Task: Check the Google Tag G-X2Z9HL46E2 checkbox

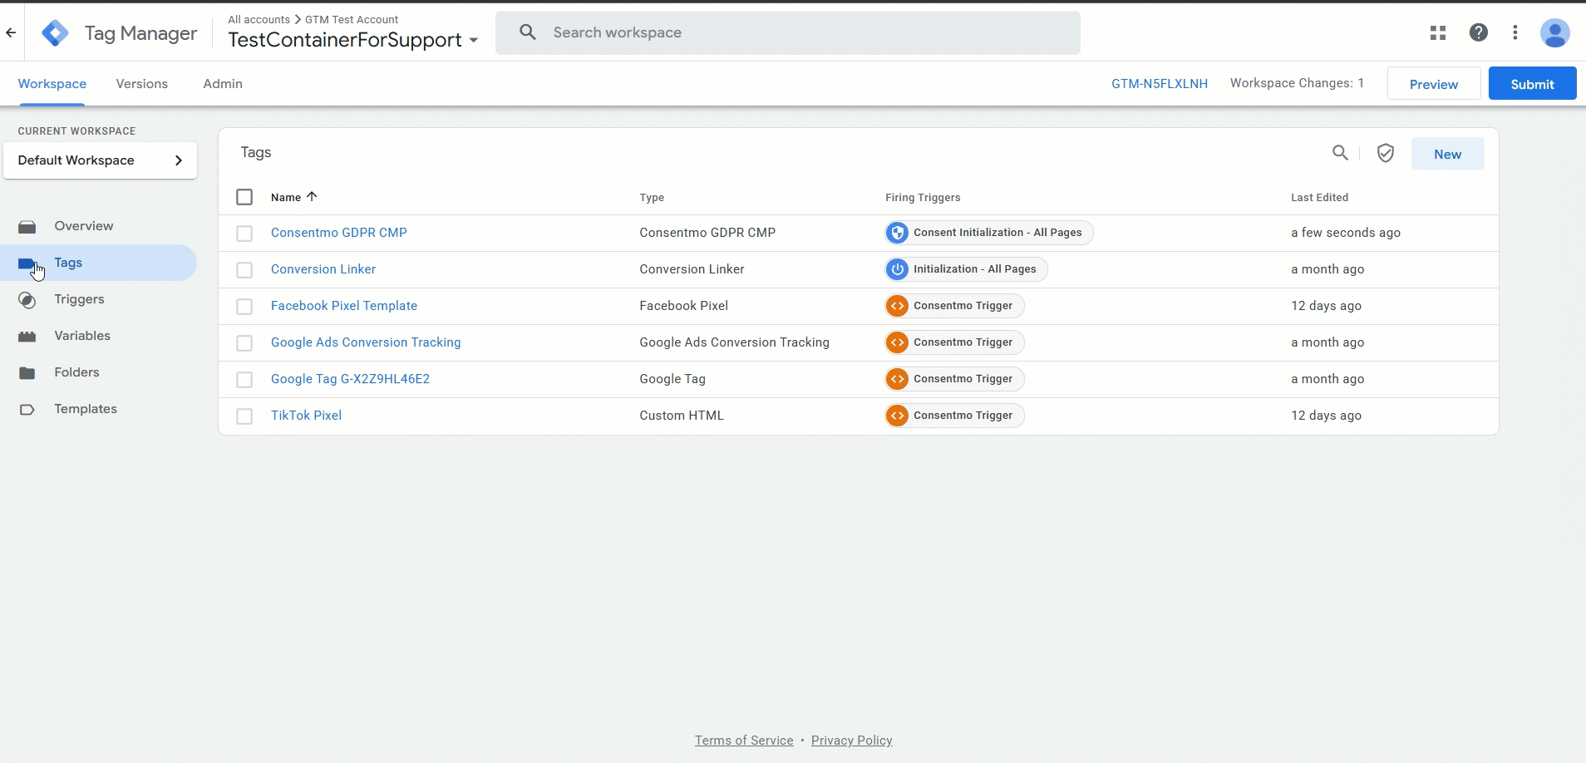Action: coord(244,380)
